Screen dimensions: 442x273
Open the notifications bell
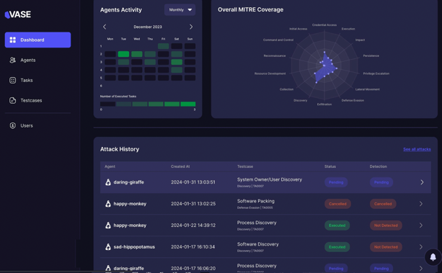(x=433, y=257)
